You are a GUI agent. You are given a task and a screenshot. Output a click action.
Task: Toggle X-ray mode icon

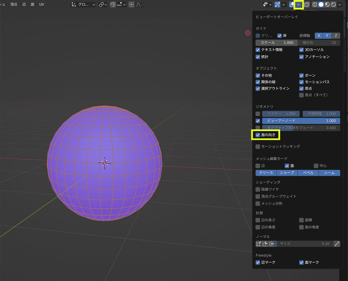(x=307, y=4)
